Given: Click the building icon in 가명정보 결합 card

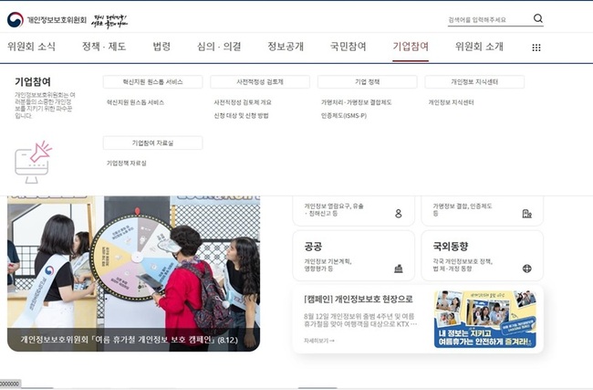Looking at the screenshot, I should click(x=526, y=214).
